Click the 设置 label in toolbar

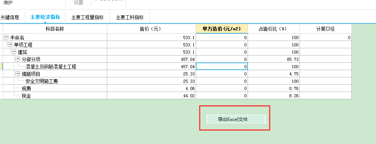78,3
